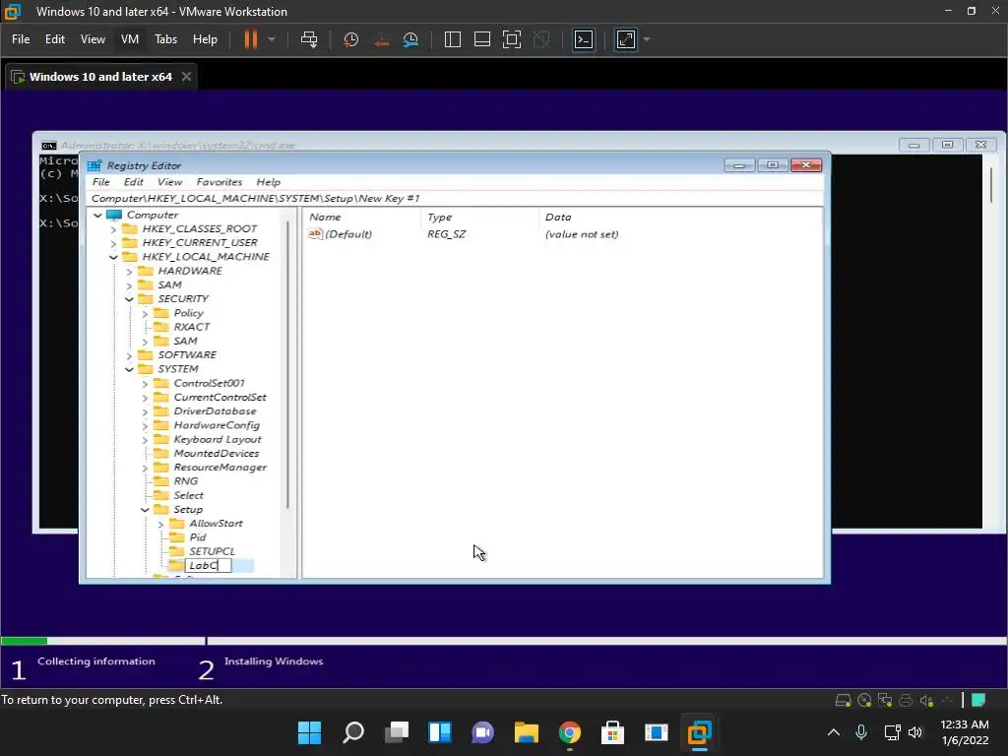Select the SETUPCL key
Screen dimensions: 1008x756
[213, 551]
